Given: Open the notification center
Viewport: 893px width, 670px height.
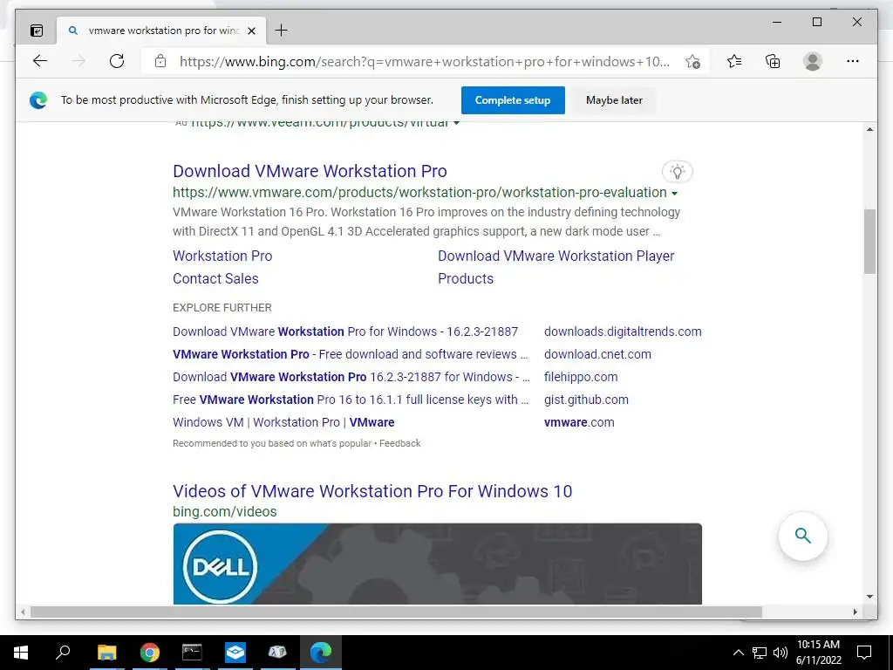Looking at the screenshot, I should pos(864,653).
